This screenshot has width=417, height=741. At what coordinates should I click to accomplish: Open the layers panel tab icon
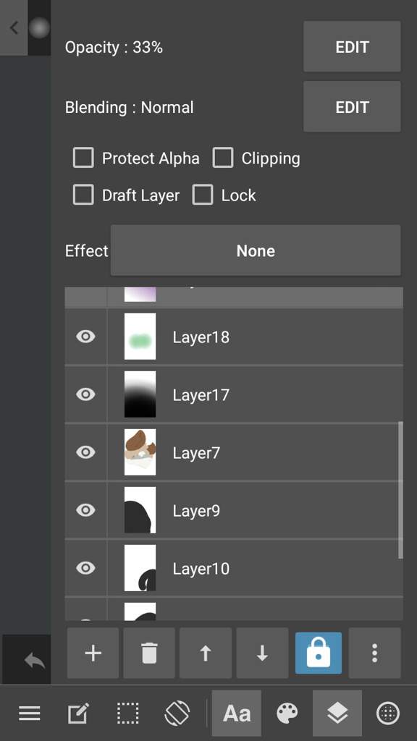[x=337, y=713]
